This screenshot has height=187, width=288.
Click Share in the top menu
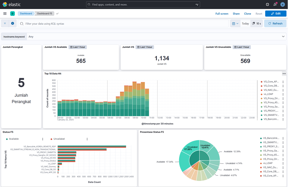click(x=236, y=13)
